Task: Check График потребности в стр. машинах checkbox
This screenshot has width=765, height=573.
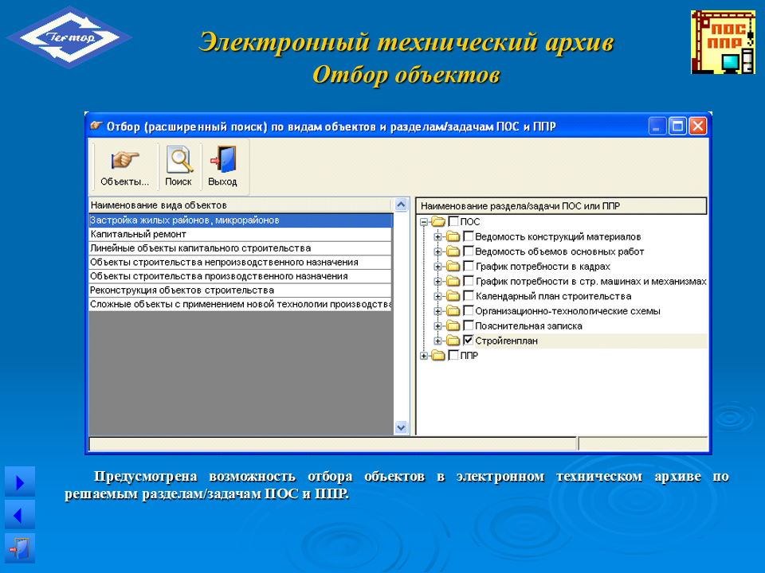Action: 469,281
